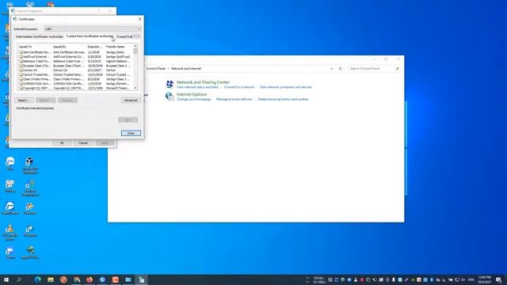Click the ENG language indicator
507x285 pixels.
[471, 279]
